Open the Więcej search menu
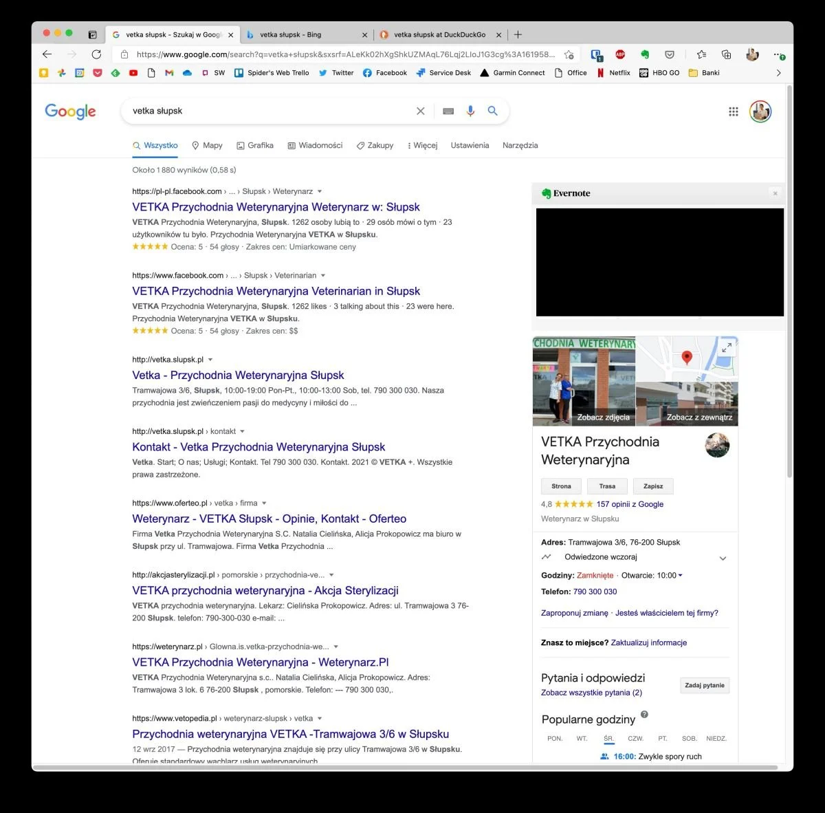Viewport: 825px width, 813px height. (423, 145)
